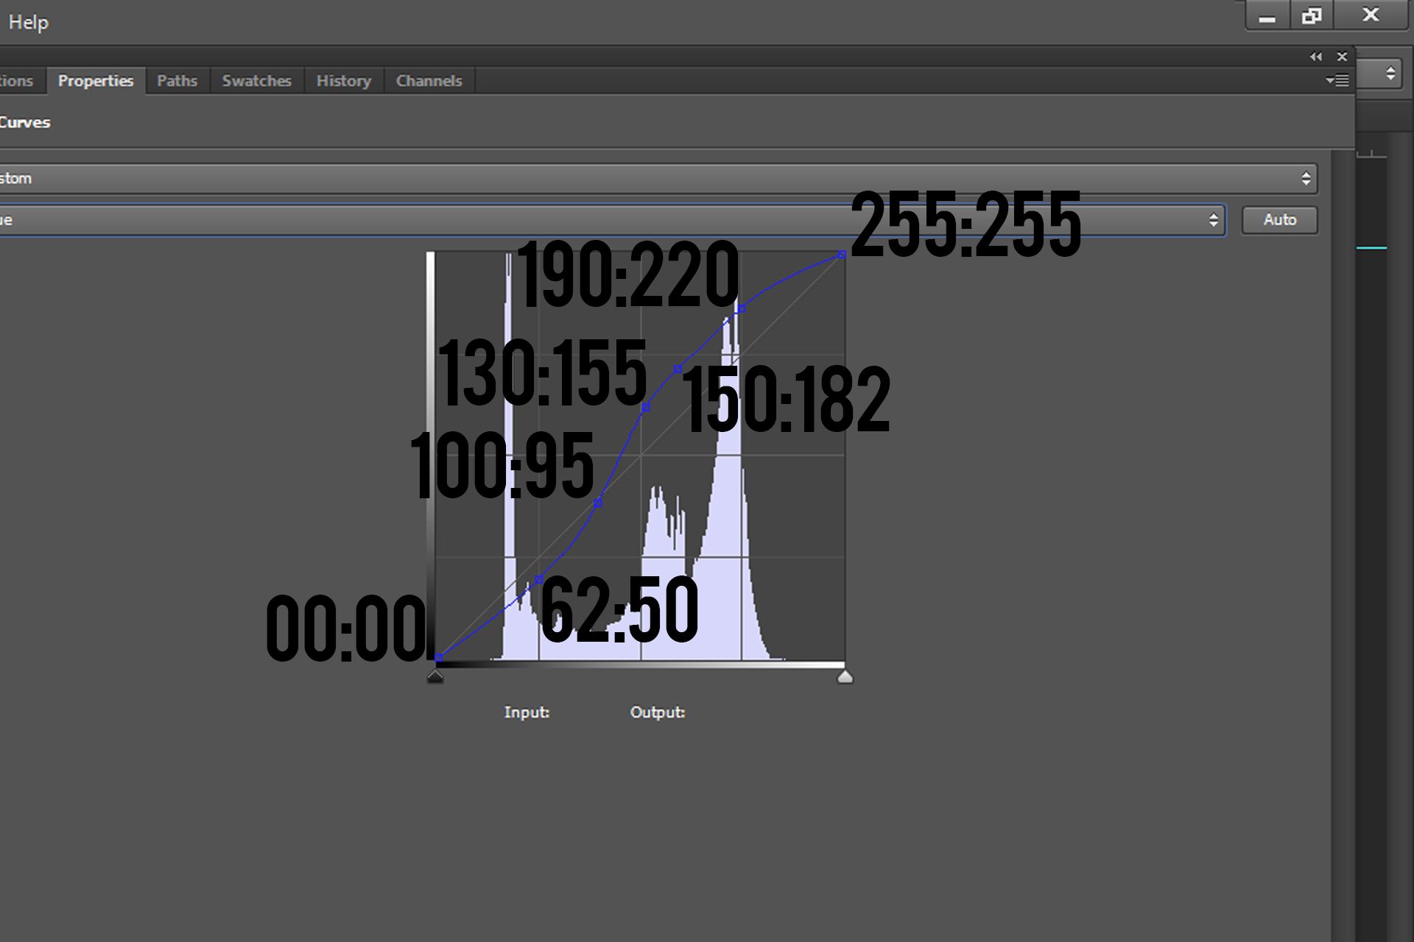Switch to the Channels tab
This screenshot has height=942, width=1414.
coord(429,81)
